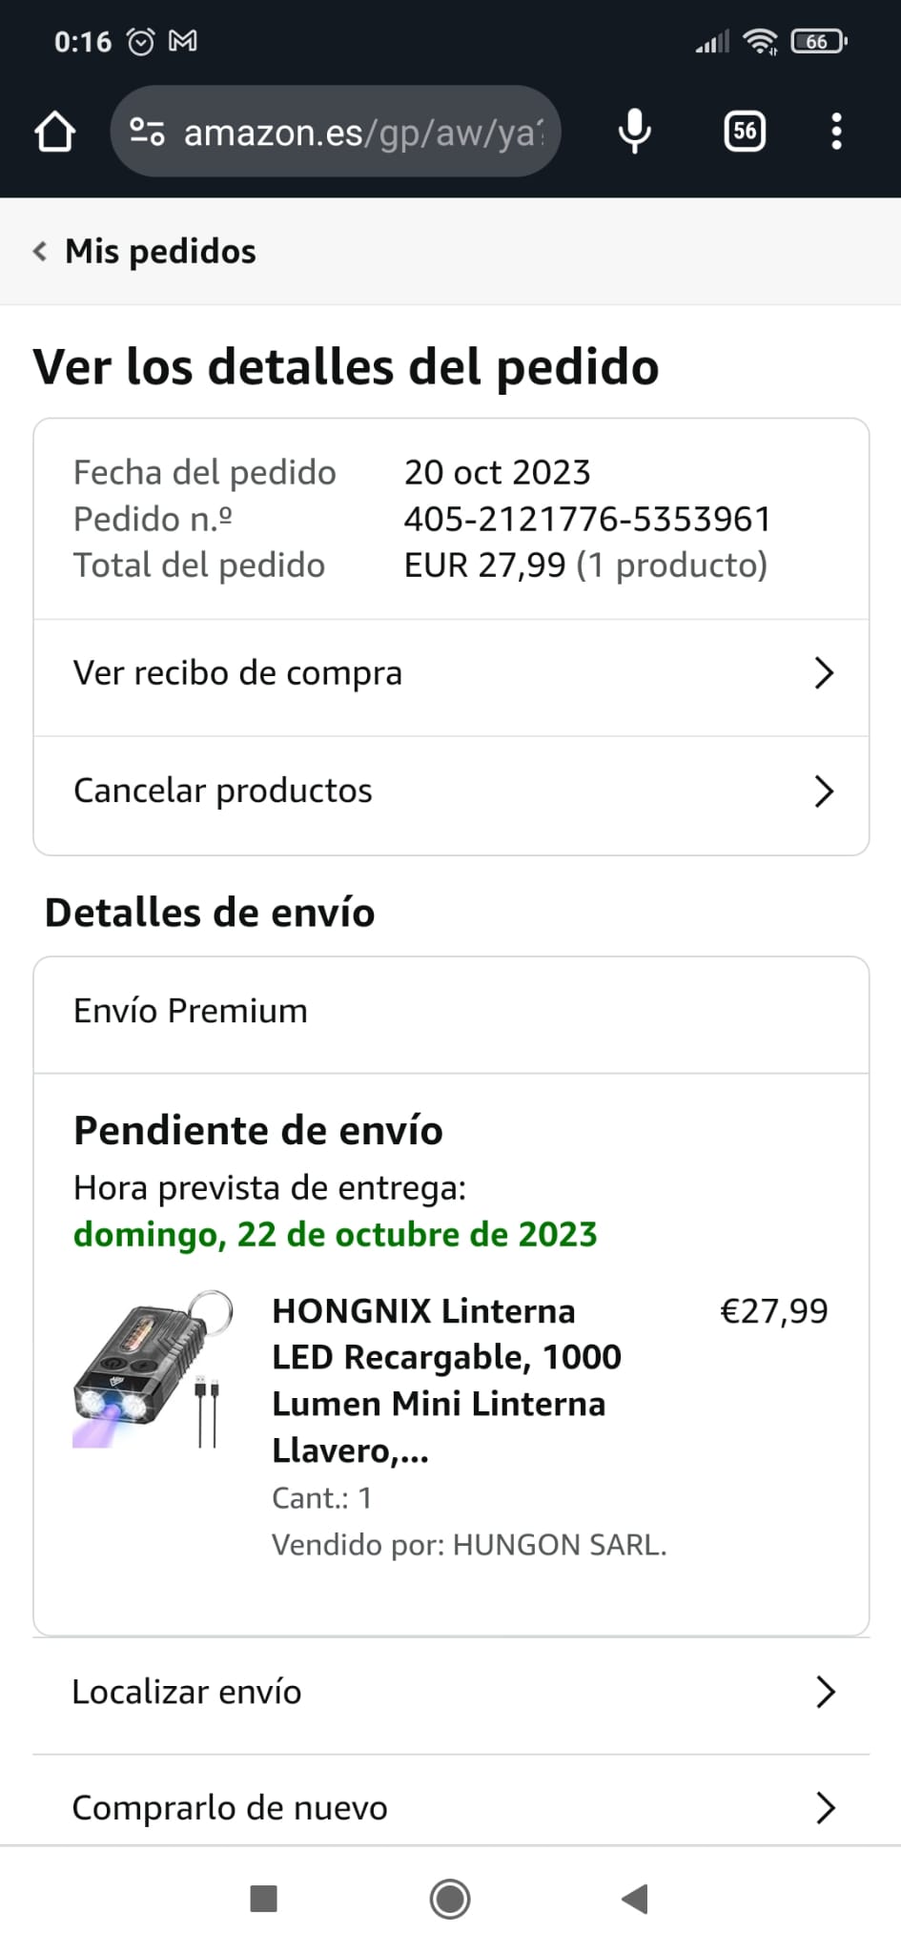
Task: Open Ver recibo de compra
Action: pos(238,673)
